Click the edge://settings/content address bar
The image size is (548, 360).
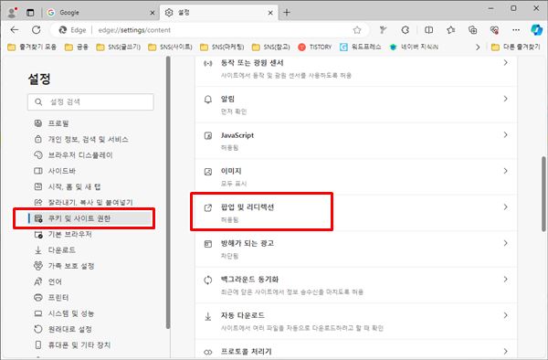210,30
